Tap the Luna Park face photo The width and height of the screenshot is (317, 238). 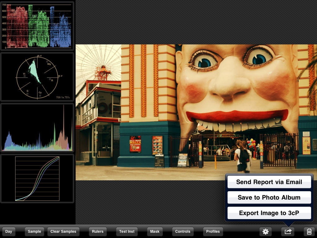click(196, 112)
